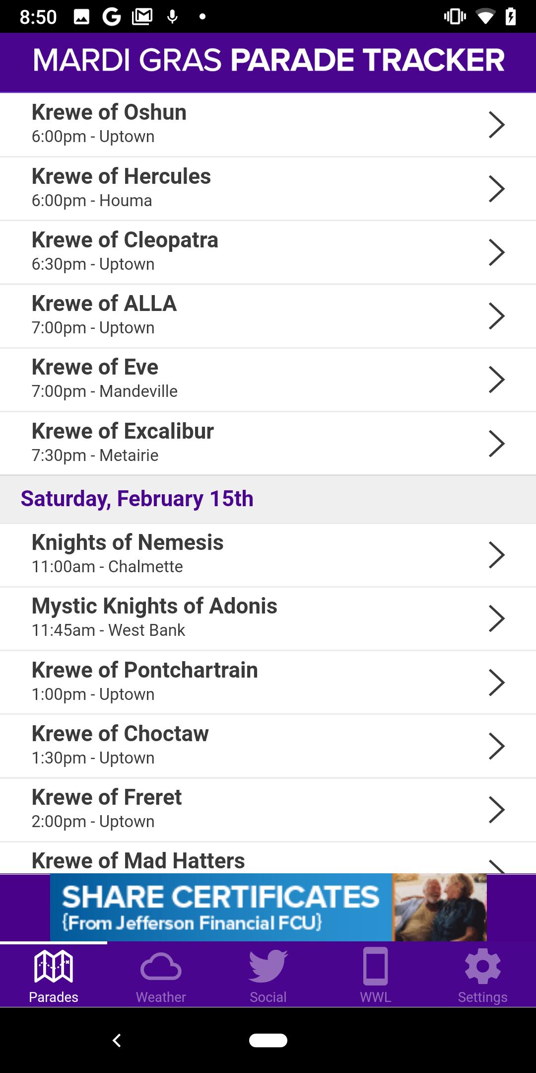
Task: Tap the Parades map icon
Action: coord(54,966)
